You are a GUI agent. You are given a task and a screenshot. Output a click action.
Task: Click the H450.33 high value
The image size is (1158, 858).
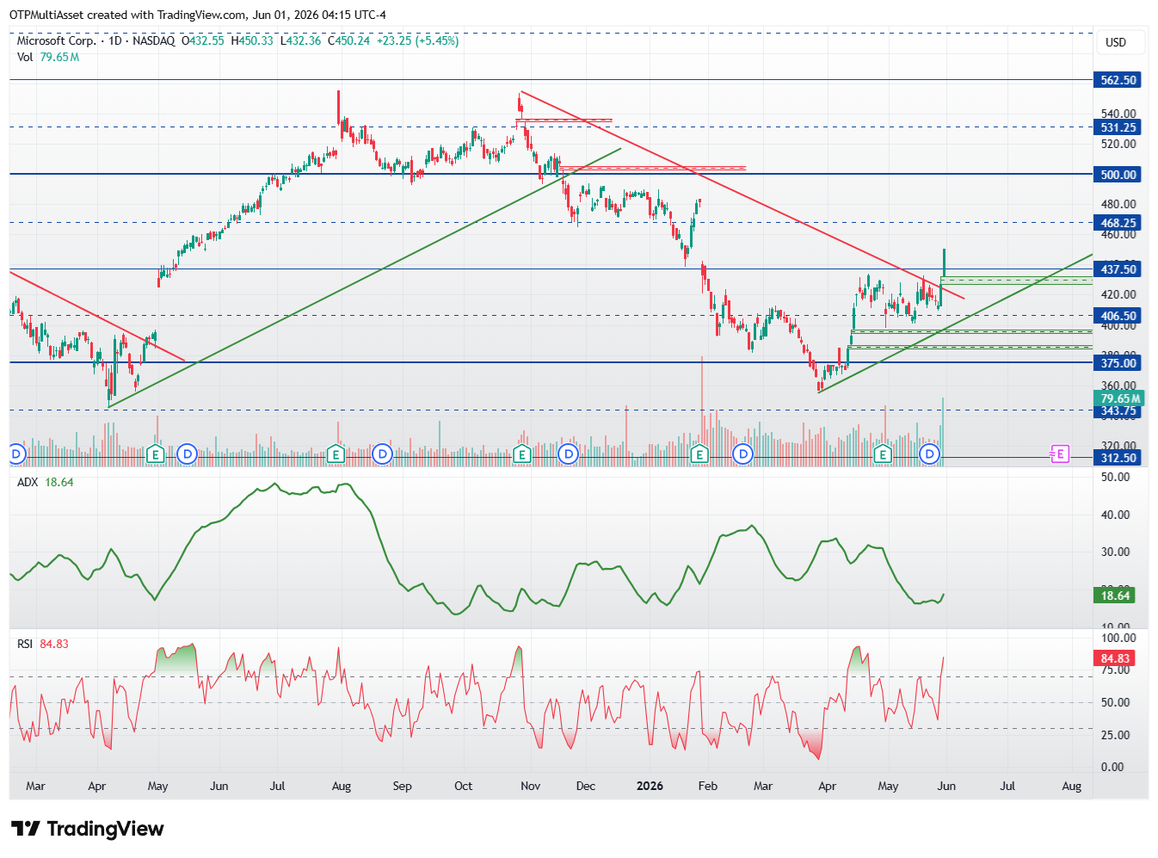[252, 40]
